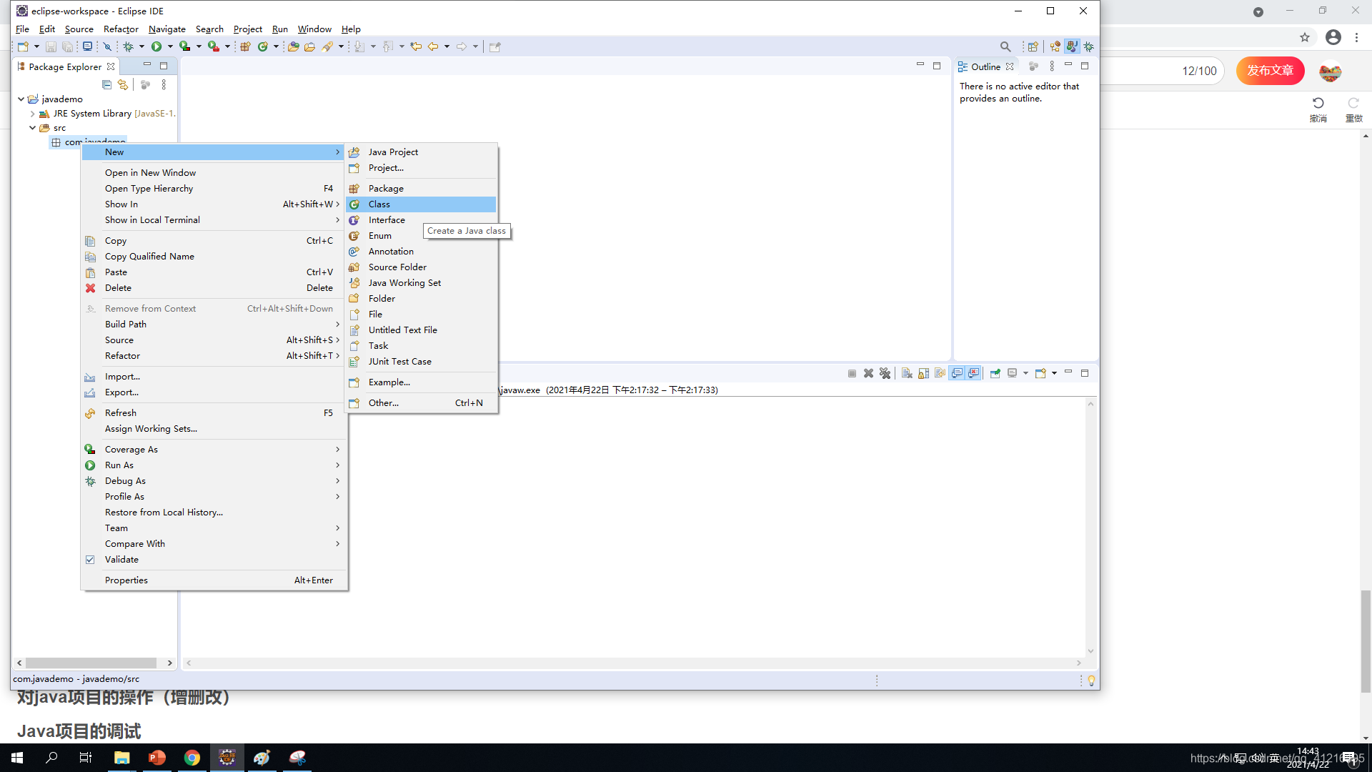Open the Run button dropdown arrow

[170, 46]
